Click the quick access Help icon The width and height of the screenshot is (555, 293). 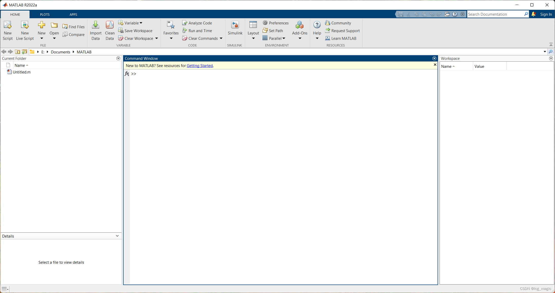[x=455, y=14]
